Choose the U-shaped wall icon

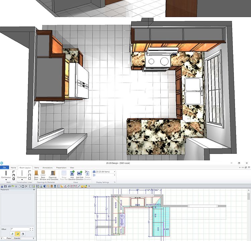coord(14,175)
